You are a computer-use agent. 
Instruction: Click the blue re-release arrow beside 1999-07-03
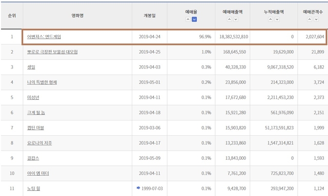pos(138,188)
